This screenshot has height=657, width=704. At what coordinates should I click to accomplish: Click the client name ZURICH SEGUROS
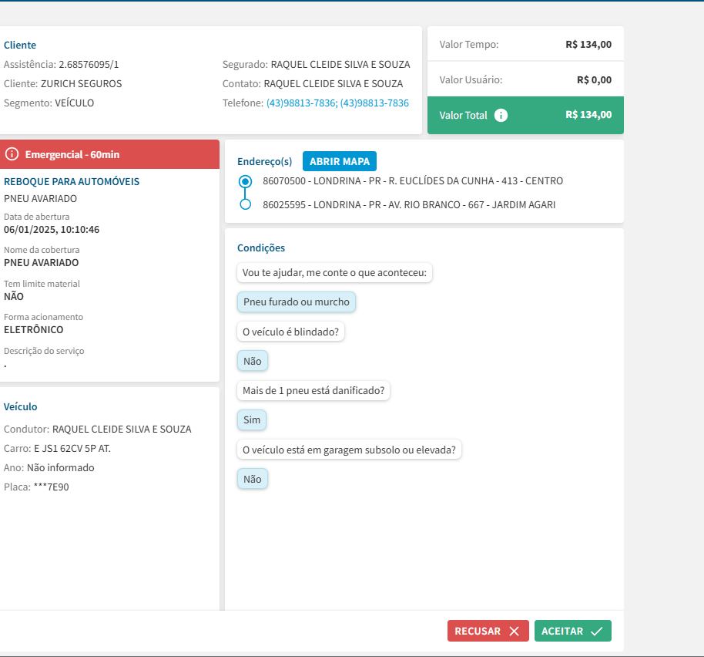point(82,84)
